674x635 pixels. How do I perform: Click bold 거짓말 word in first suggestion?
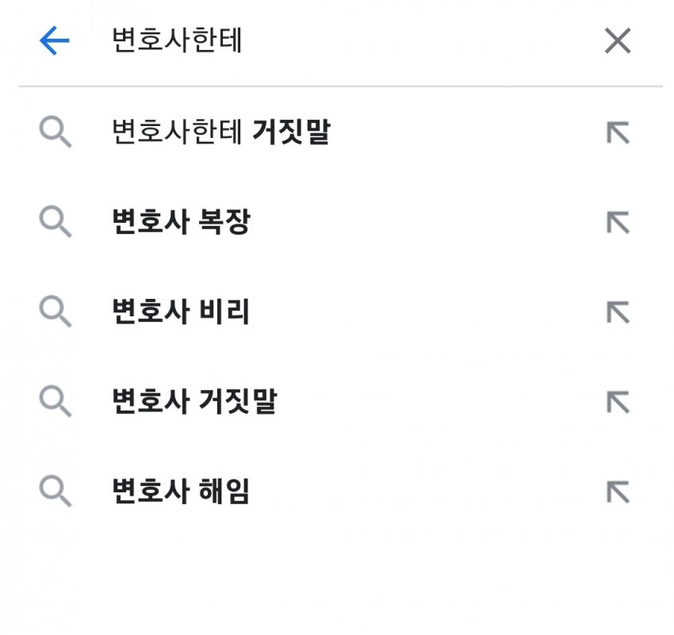[290, 132]
